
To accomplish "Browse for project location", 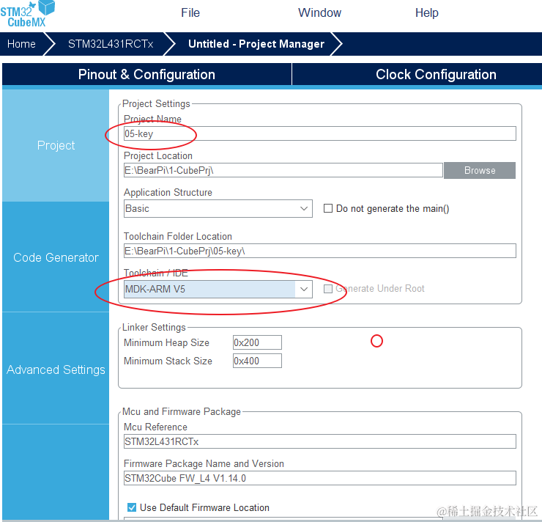I will click(x=480, y=170).
